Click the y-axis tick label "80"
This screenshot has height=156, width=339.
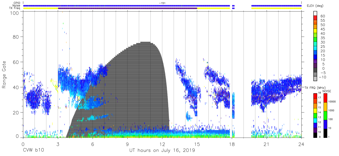(x=16, y=37)
